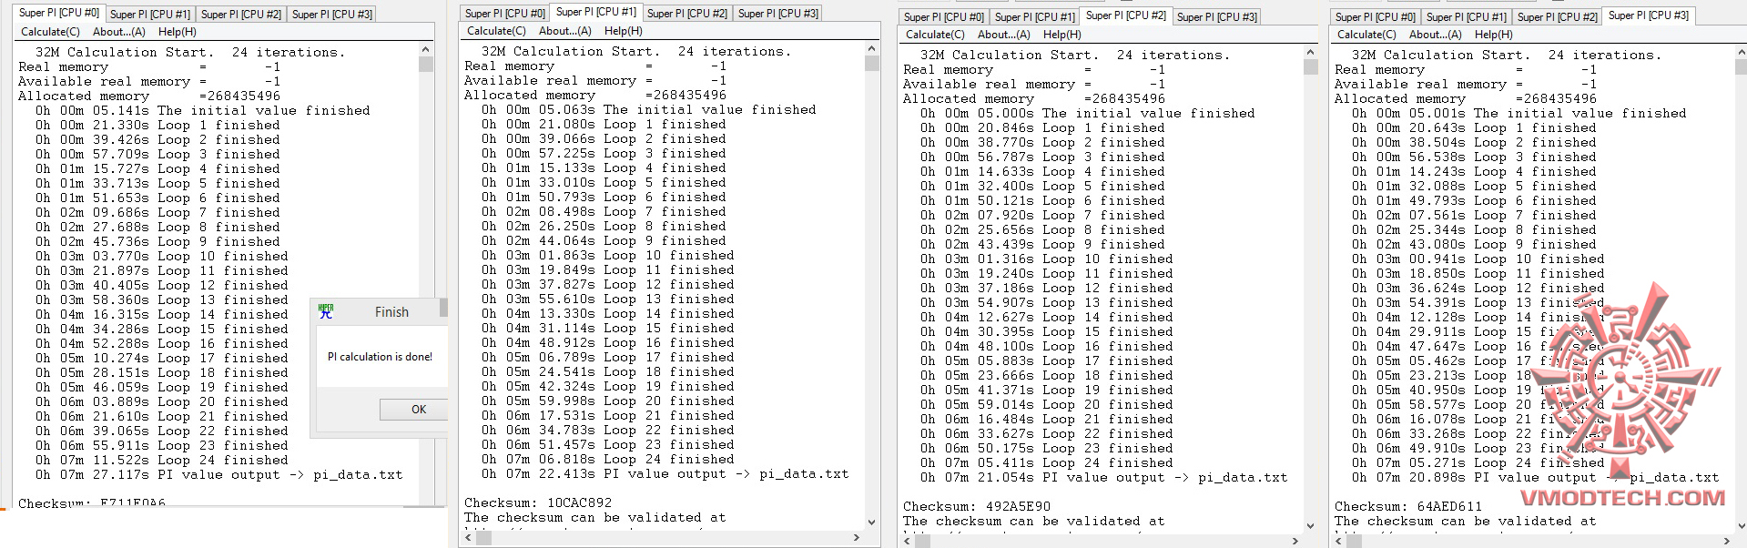The height and width of the screenshot is (548, 1747).
Task: Click '07m 27.117s PI value output' line
Action: 218,474
